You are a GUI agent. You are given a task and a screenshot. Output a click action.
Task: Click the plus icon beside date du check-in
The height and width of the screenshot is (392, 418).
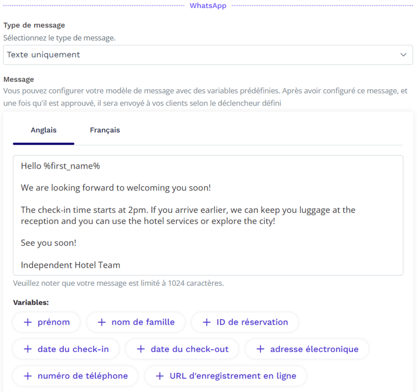28,349
